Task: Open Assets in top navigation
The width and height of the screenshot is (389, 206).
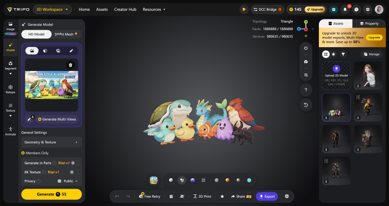Action: coord(102,9)
